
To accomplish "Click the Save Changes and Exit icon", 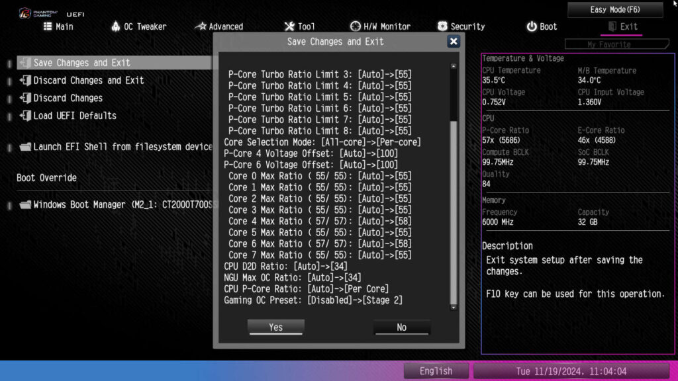I will pyautogui.click(x=25, y=63).
